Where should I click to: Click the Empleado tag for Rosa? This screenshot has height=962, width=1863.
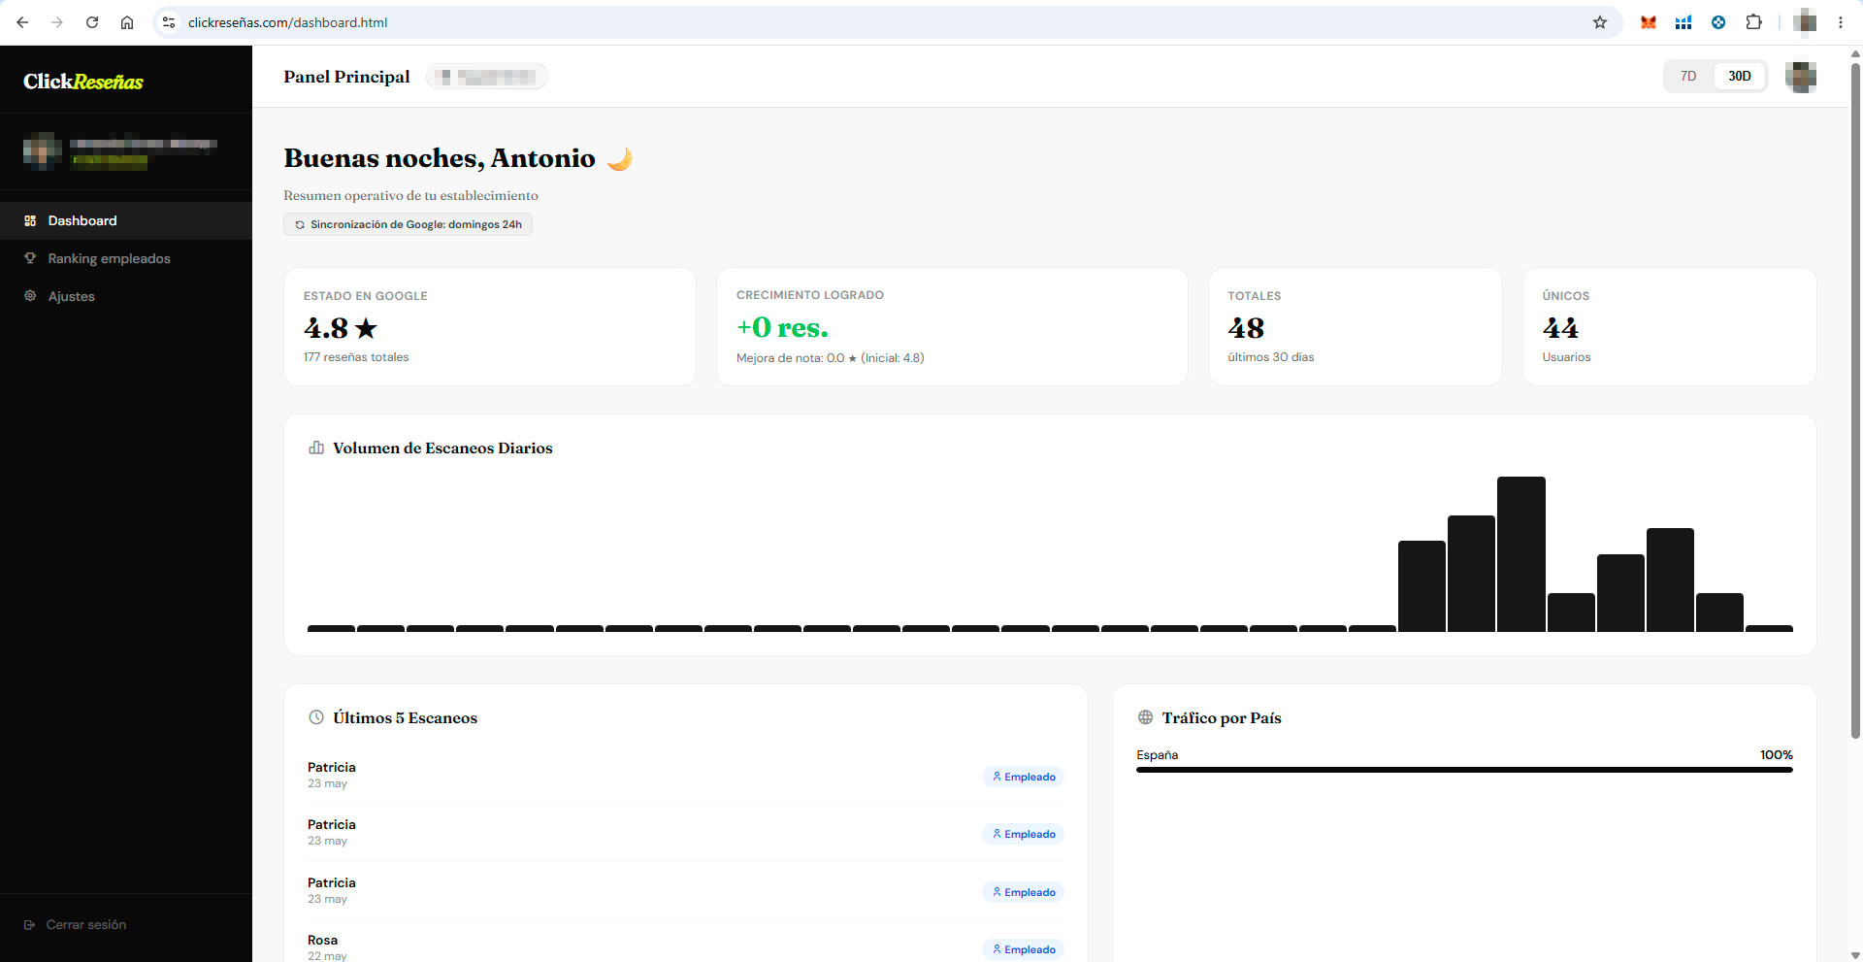1023,949
